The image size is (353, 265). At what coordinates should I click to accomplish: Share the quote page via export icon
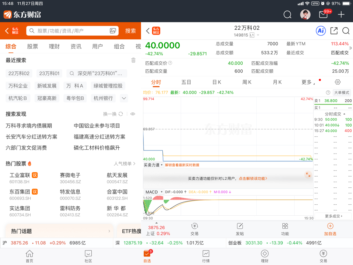(x=334, y=31)
